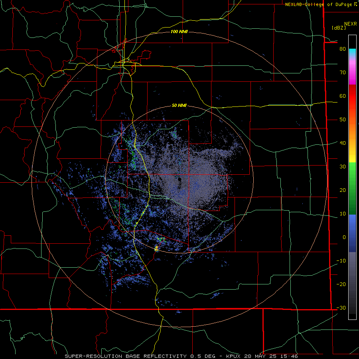Image resolution: width=359 pixels, height=359 pixels.
Task: Click the 50 value on the dBZ scale
Action: [343, 120]
